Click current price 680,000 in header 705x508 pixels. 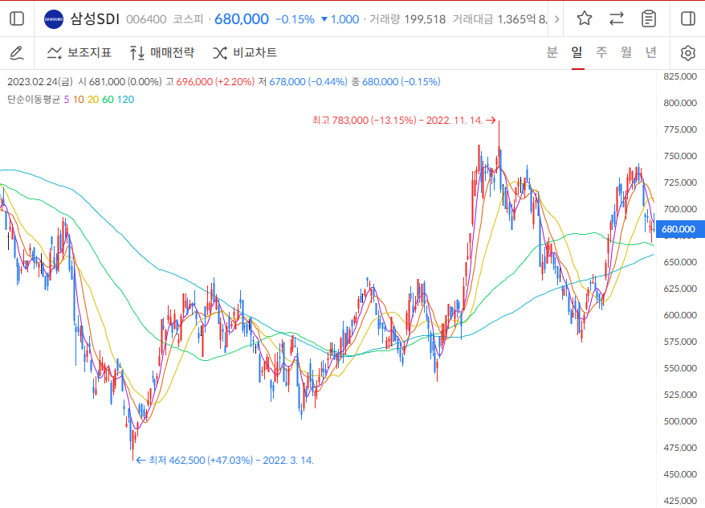(242, 19)
